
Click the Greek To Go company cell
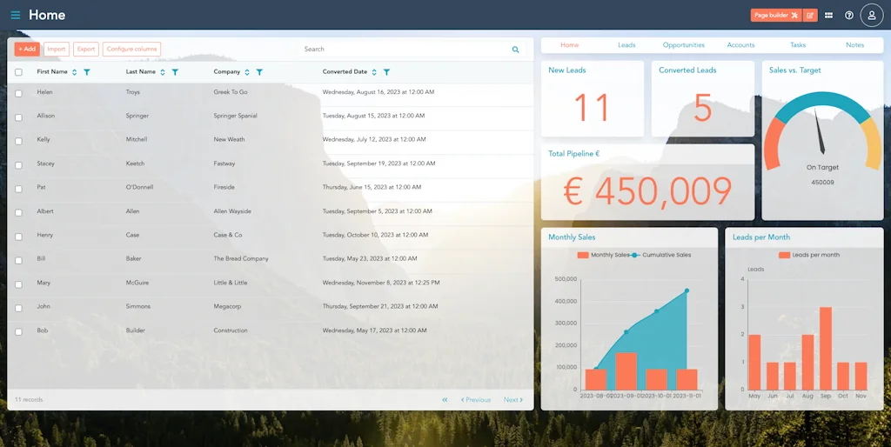coord(231,92)
